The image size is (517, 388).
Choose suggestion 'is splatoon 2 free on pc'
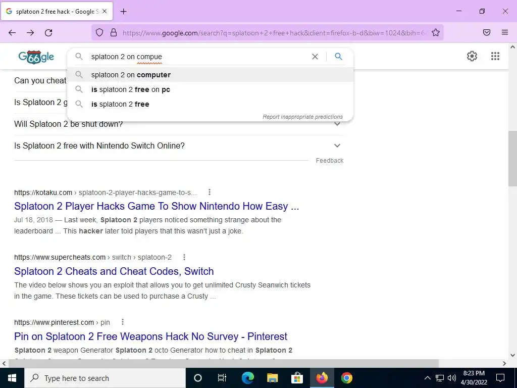210,89
